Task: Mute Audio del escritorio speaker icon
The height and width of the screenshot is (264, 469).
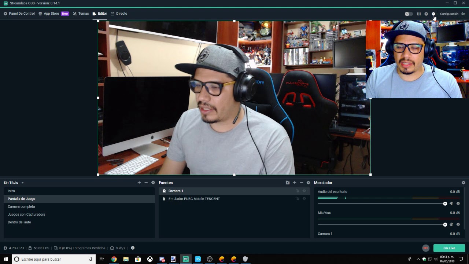Action: pos(451,203)
